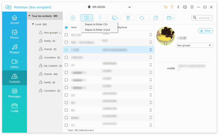This screenshot has height=135, width=219.
Task: Collapse the Local tree node
Action: [33, 24]
